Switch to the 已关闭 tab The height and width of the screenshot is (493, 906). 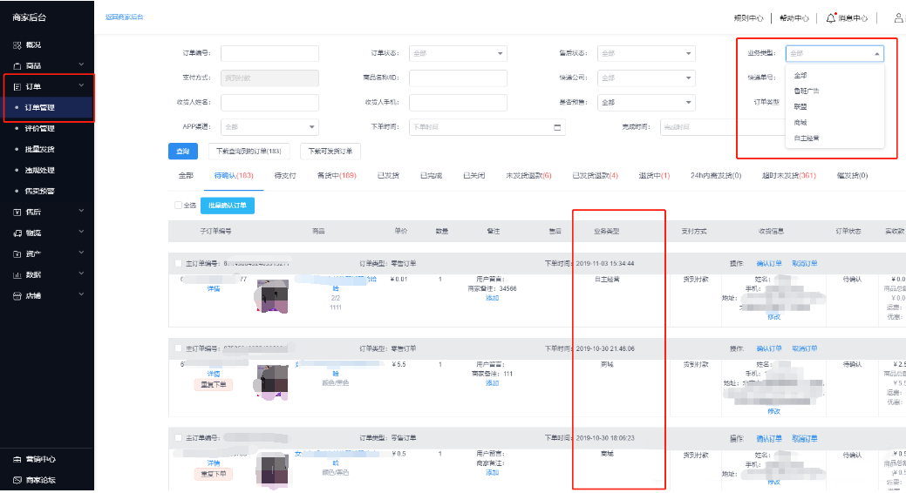pos(474,175)
